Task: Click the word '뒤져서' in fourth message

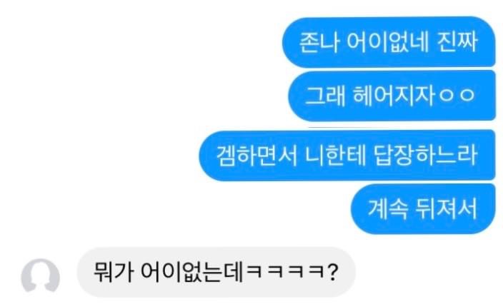Action: coord(447,209)
